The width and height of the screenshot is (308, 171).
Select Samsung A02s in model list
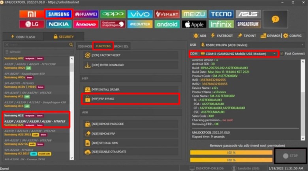(15, 68)
